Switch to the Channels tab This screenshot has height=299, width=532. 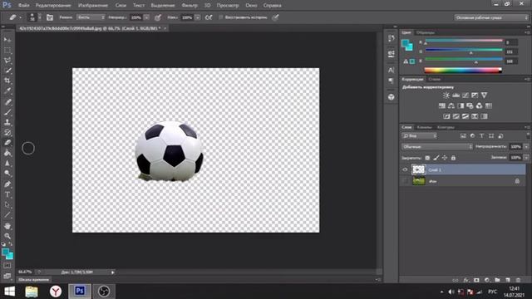coord(424,127)
